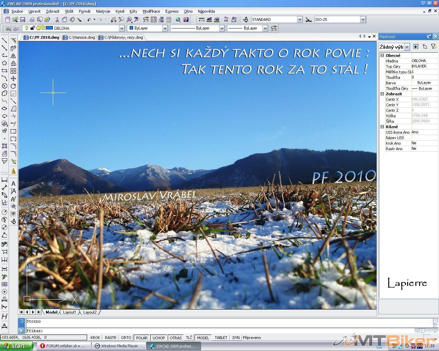Click the Mirror tool icon
Screen dimensions: 439x351
[x=13, y=56]
